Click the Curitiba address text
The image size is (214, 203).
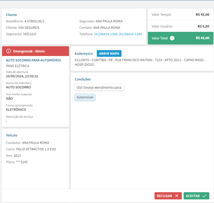click(x=140, y=62)
